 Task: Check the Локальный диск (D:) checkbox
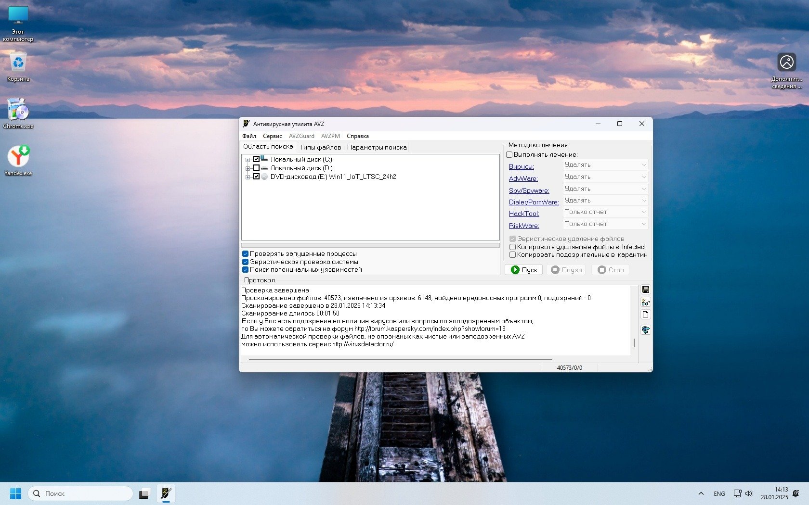coord(256,168)
